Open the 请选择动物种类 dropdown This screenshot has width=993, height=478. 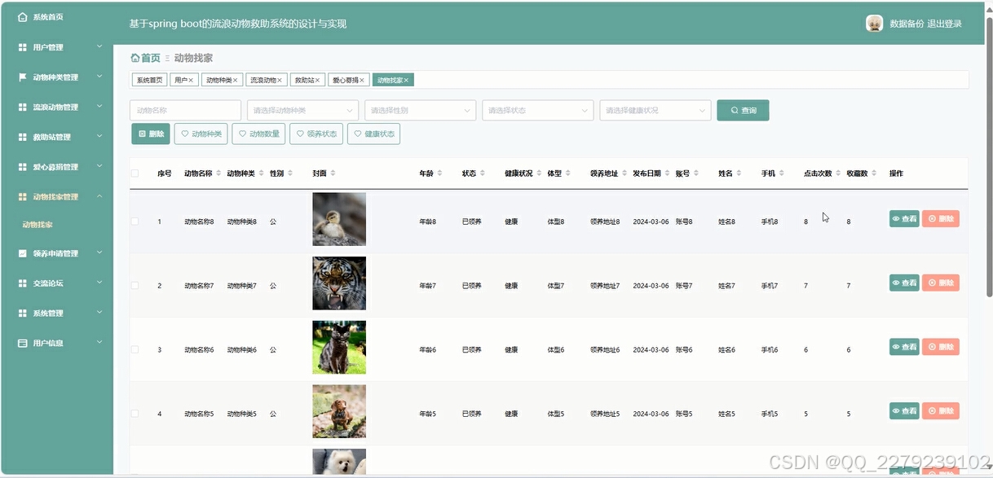pos(302,110)
